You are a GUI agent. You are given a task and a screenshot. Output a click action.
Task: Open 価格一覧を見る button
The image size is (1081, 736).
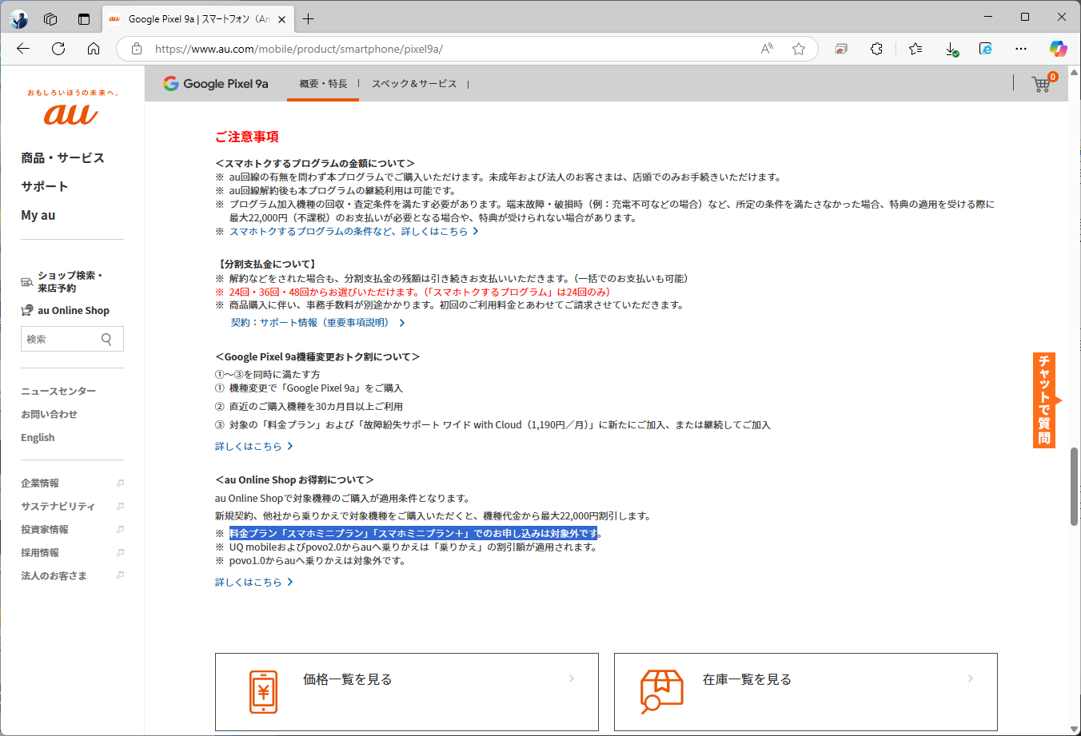[x=406, y=692]
